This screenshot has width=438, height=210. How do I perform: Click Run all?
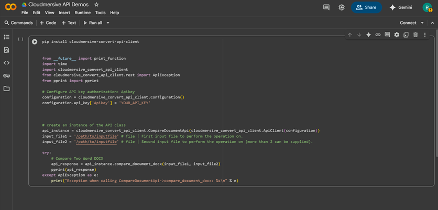pyautogui.click(x=93, y=23)
